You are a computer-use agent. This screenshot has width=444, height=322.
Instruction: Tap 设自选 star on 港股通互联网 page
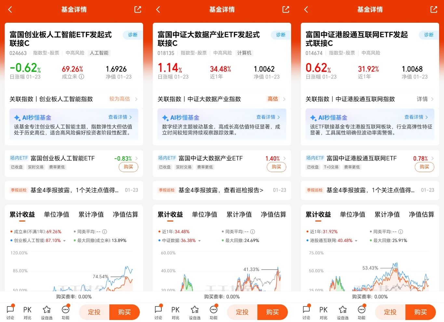[x=343, y=312]
